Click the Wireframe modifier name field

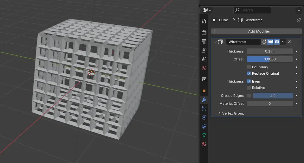[243, 42]
